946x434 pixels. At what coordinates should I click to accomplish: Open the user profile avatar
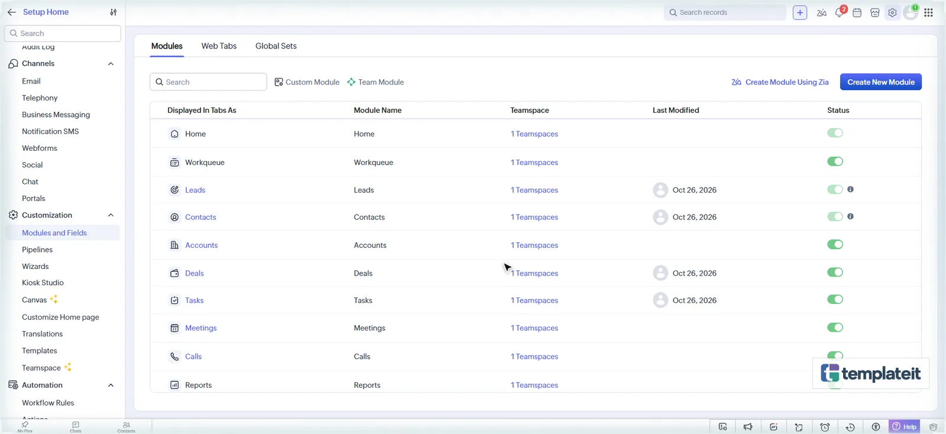[x=911, y=12]
